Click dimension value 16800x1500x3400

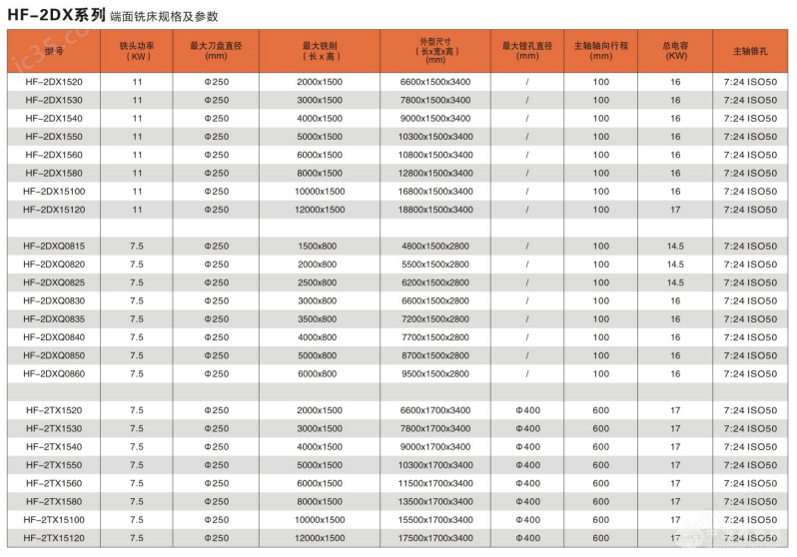pos(435,192)
